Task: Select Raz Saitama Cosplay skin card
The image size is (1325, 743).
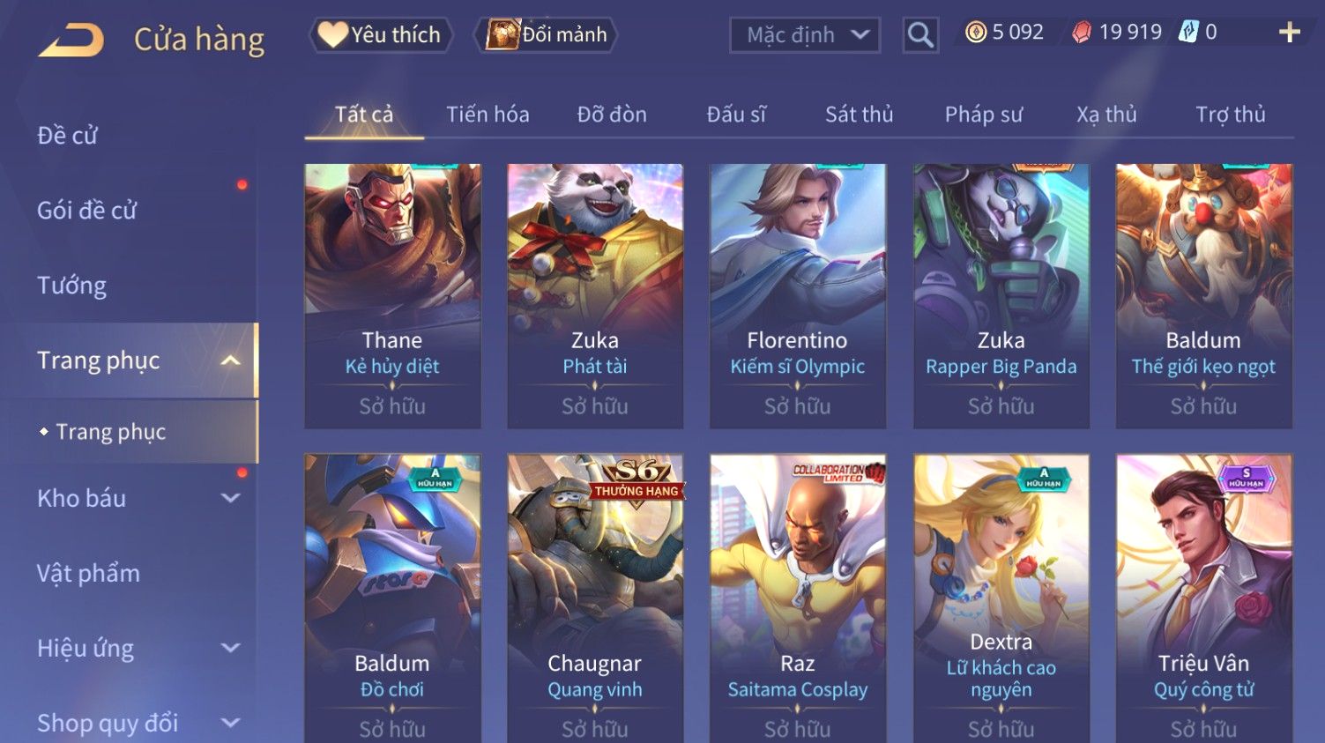Action: (798, 598)
